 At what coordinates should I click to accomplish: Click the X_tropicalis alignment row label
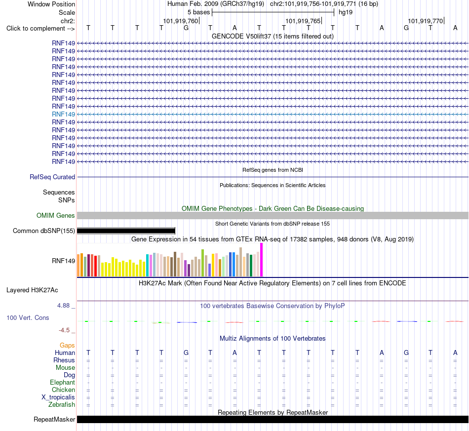(58, 397)
